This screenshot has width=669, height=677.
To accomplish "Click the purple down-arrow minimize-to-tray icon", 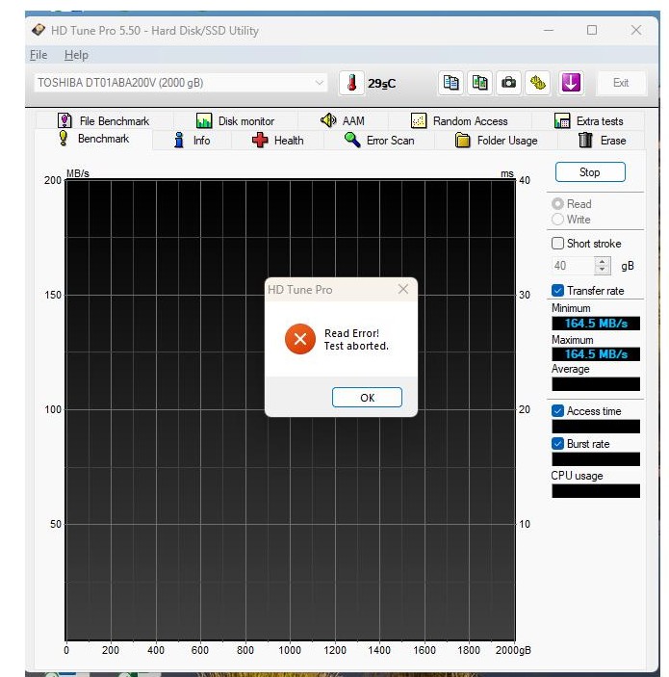I will click(x=571, y=83).
